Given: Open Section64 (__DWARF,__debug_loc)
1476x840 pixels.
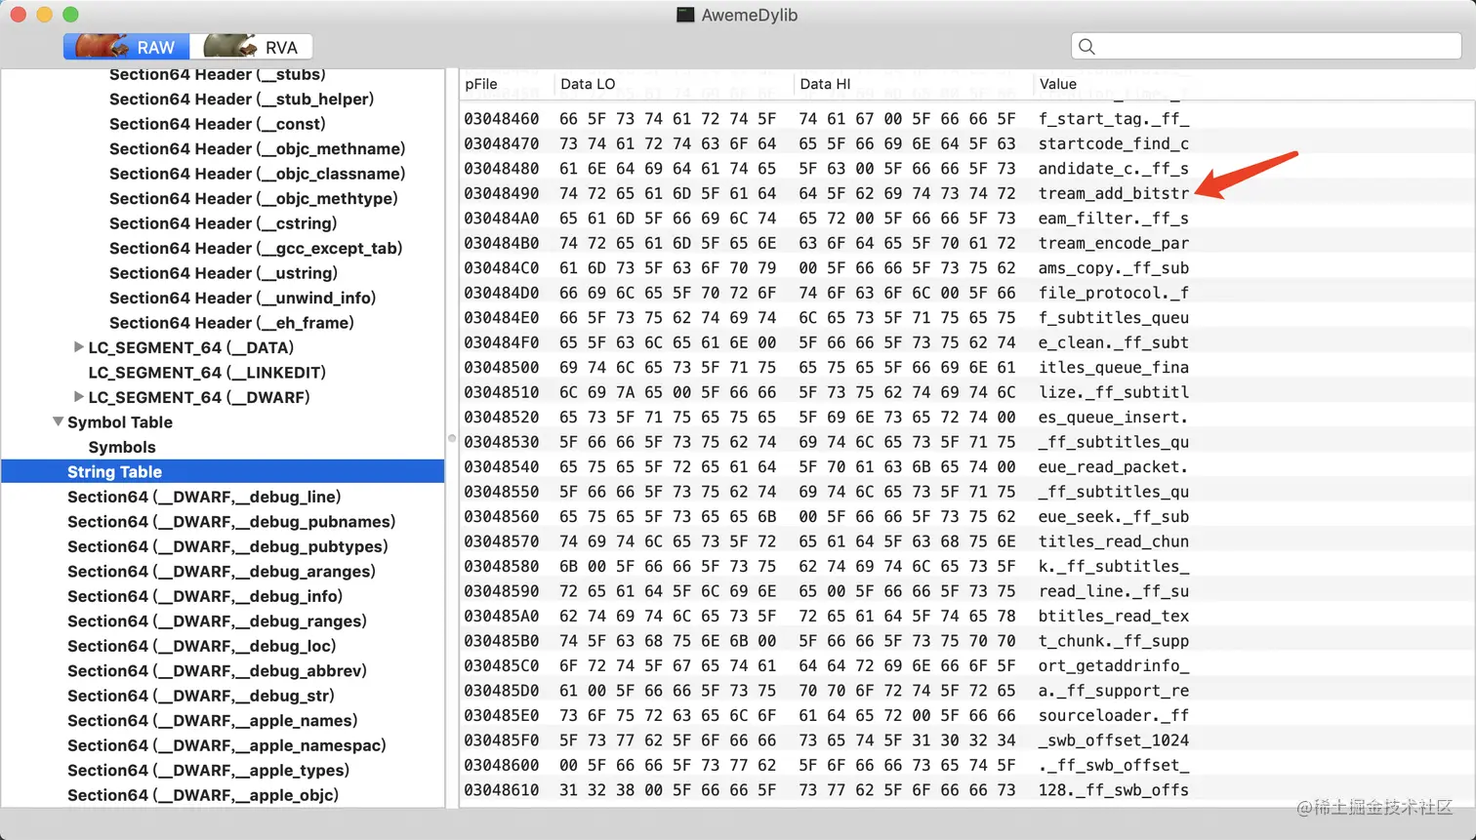Looking at the screenshot, I should coord(201,646).
